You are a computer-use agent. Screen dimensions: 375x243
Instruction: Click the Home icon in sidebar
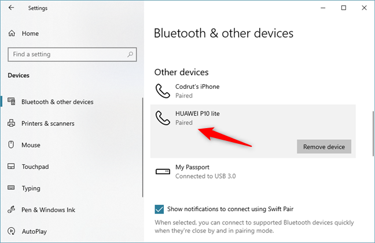[x=12, y=34]
